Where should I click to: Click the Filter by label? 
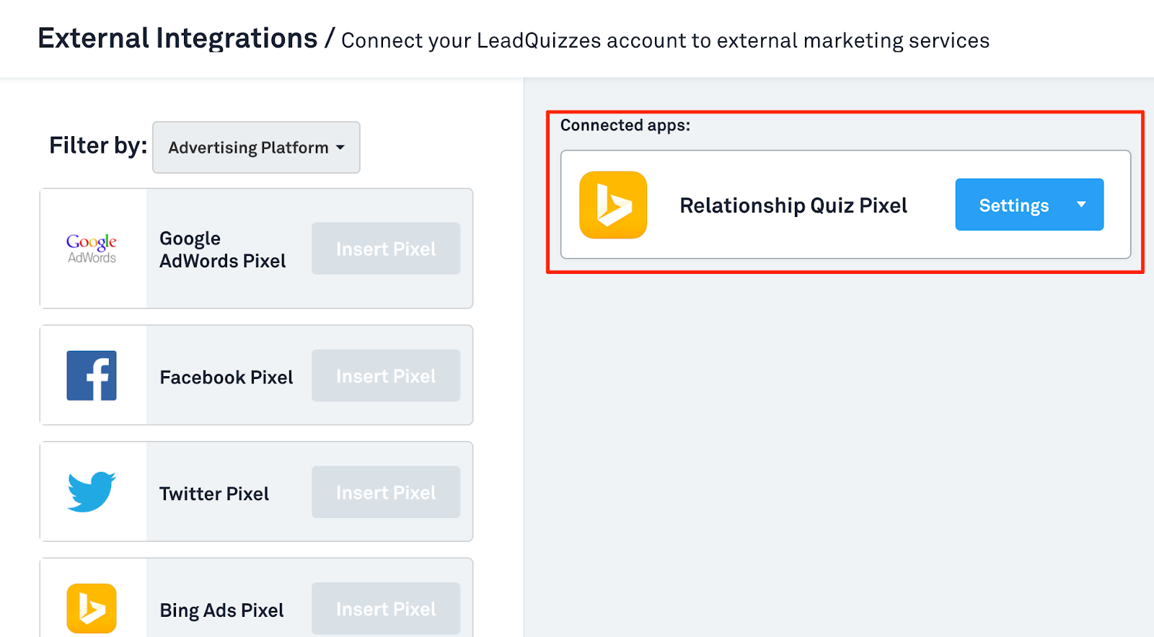pos(98,146)
